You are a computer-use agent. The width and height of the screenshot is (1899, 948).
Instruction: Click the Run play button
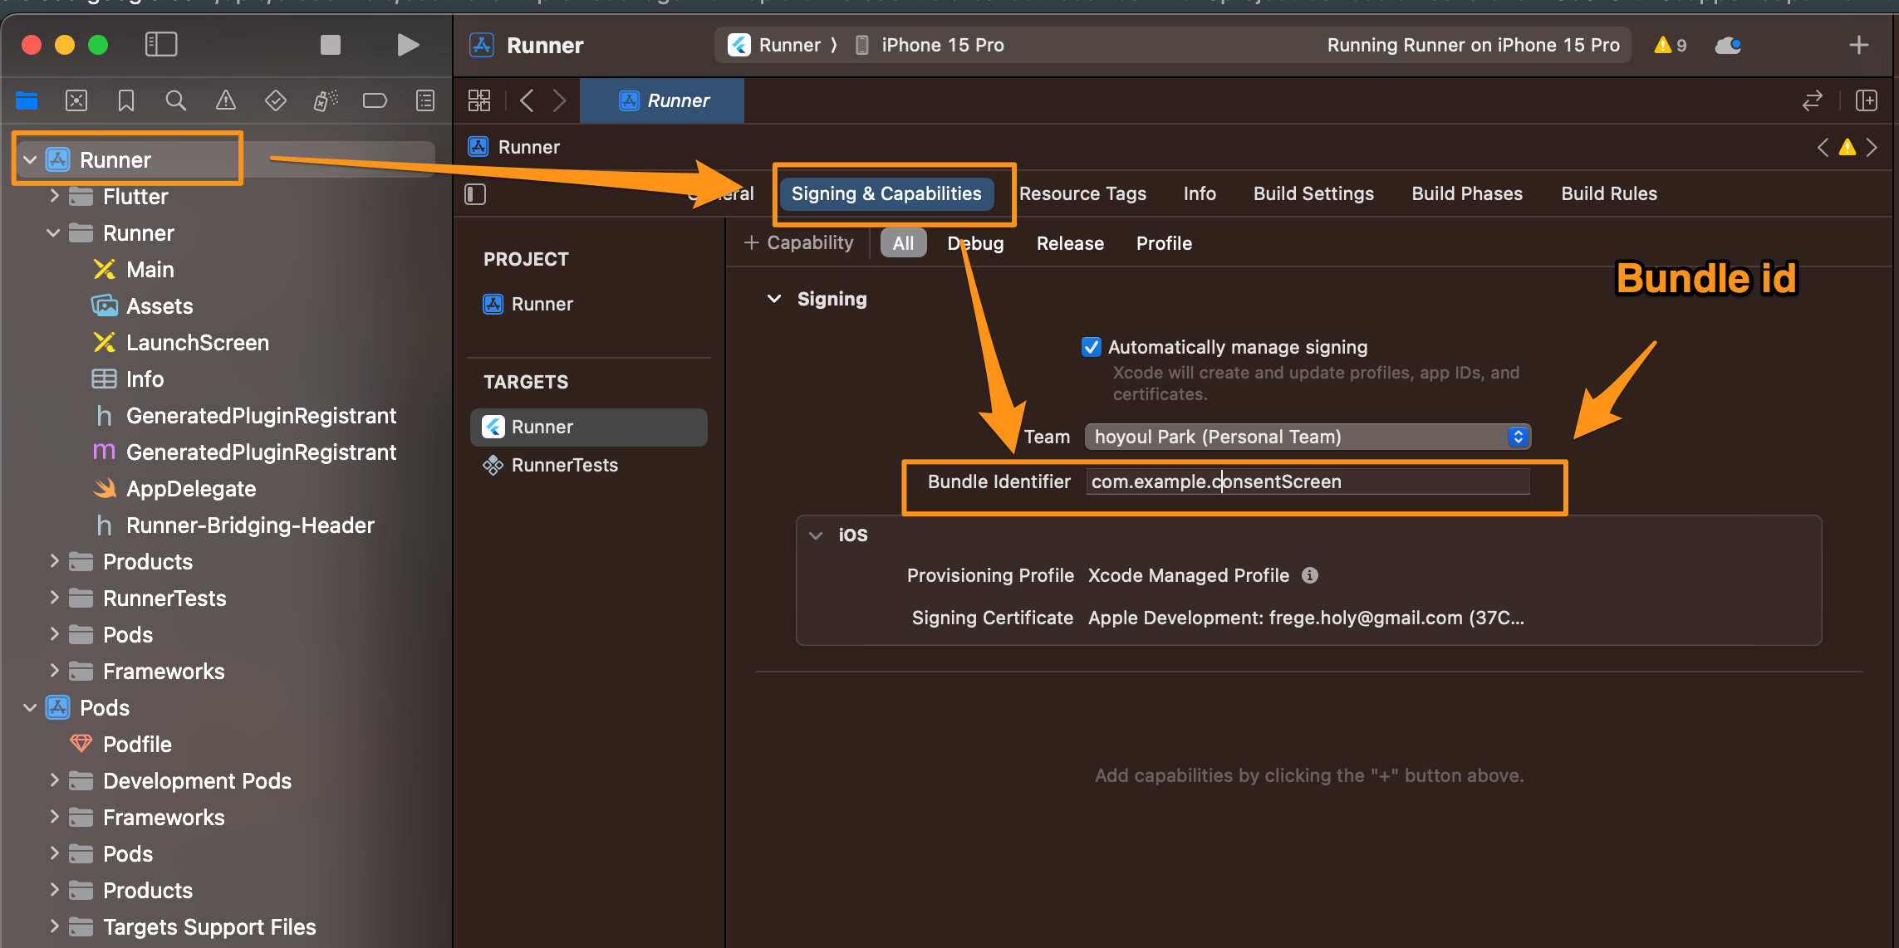407,45
